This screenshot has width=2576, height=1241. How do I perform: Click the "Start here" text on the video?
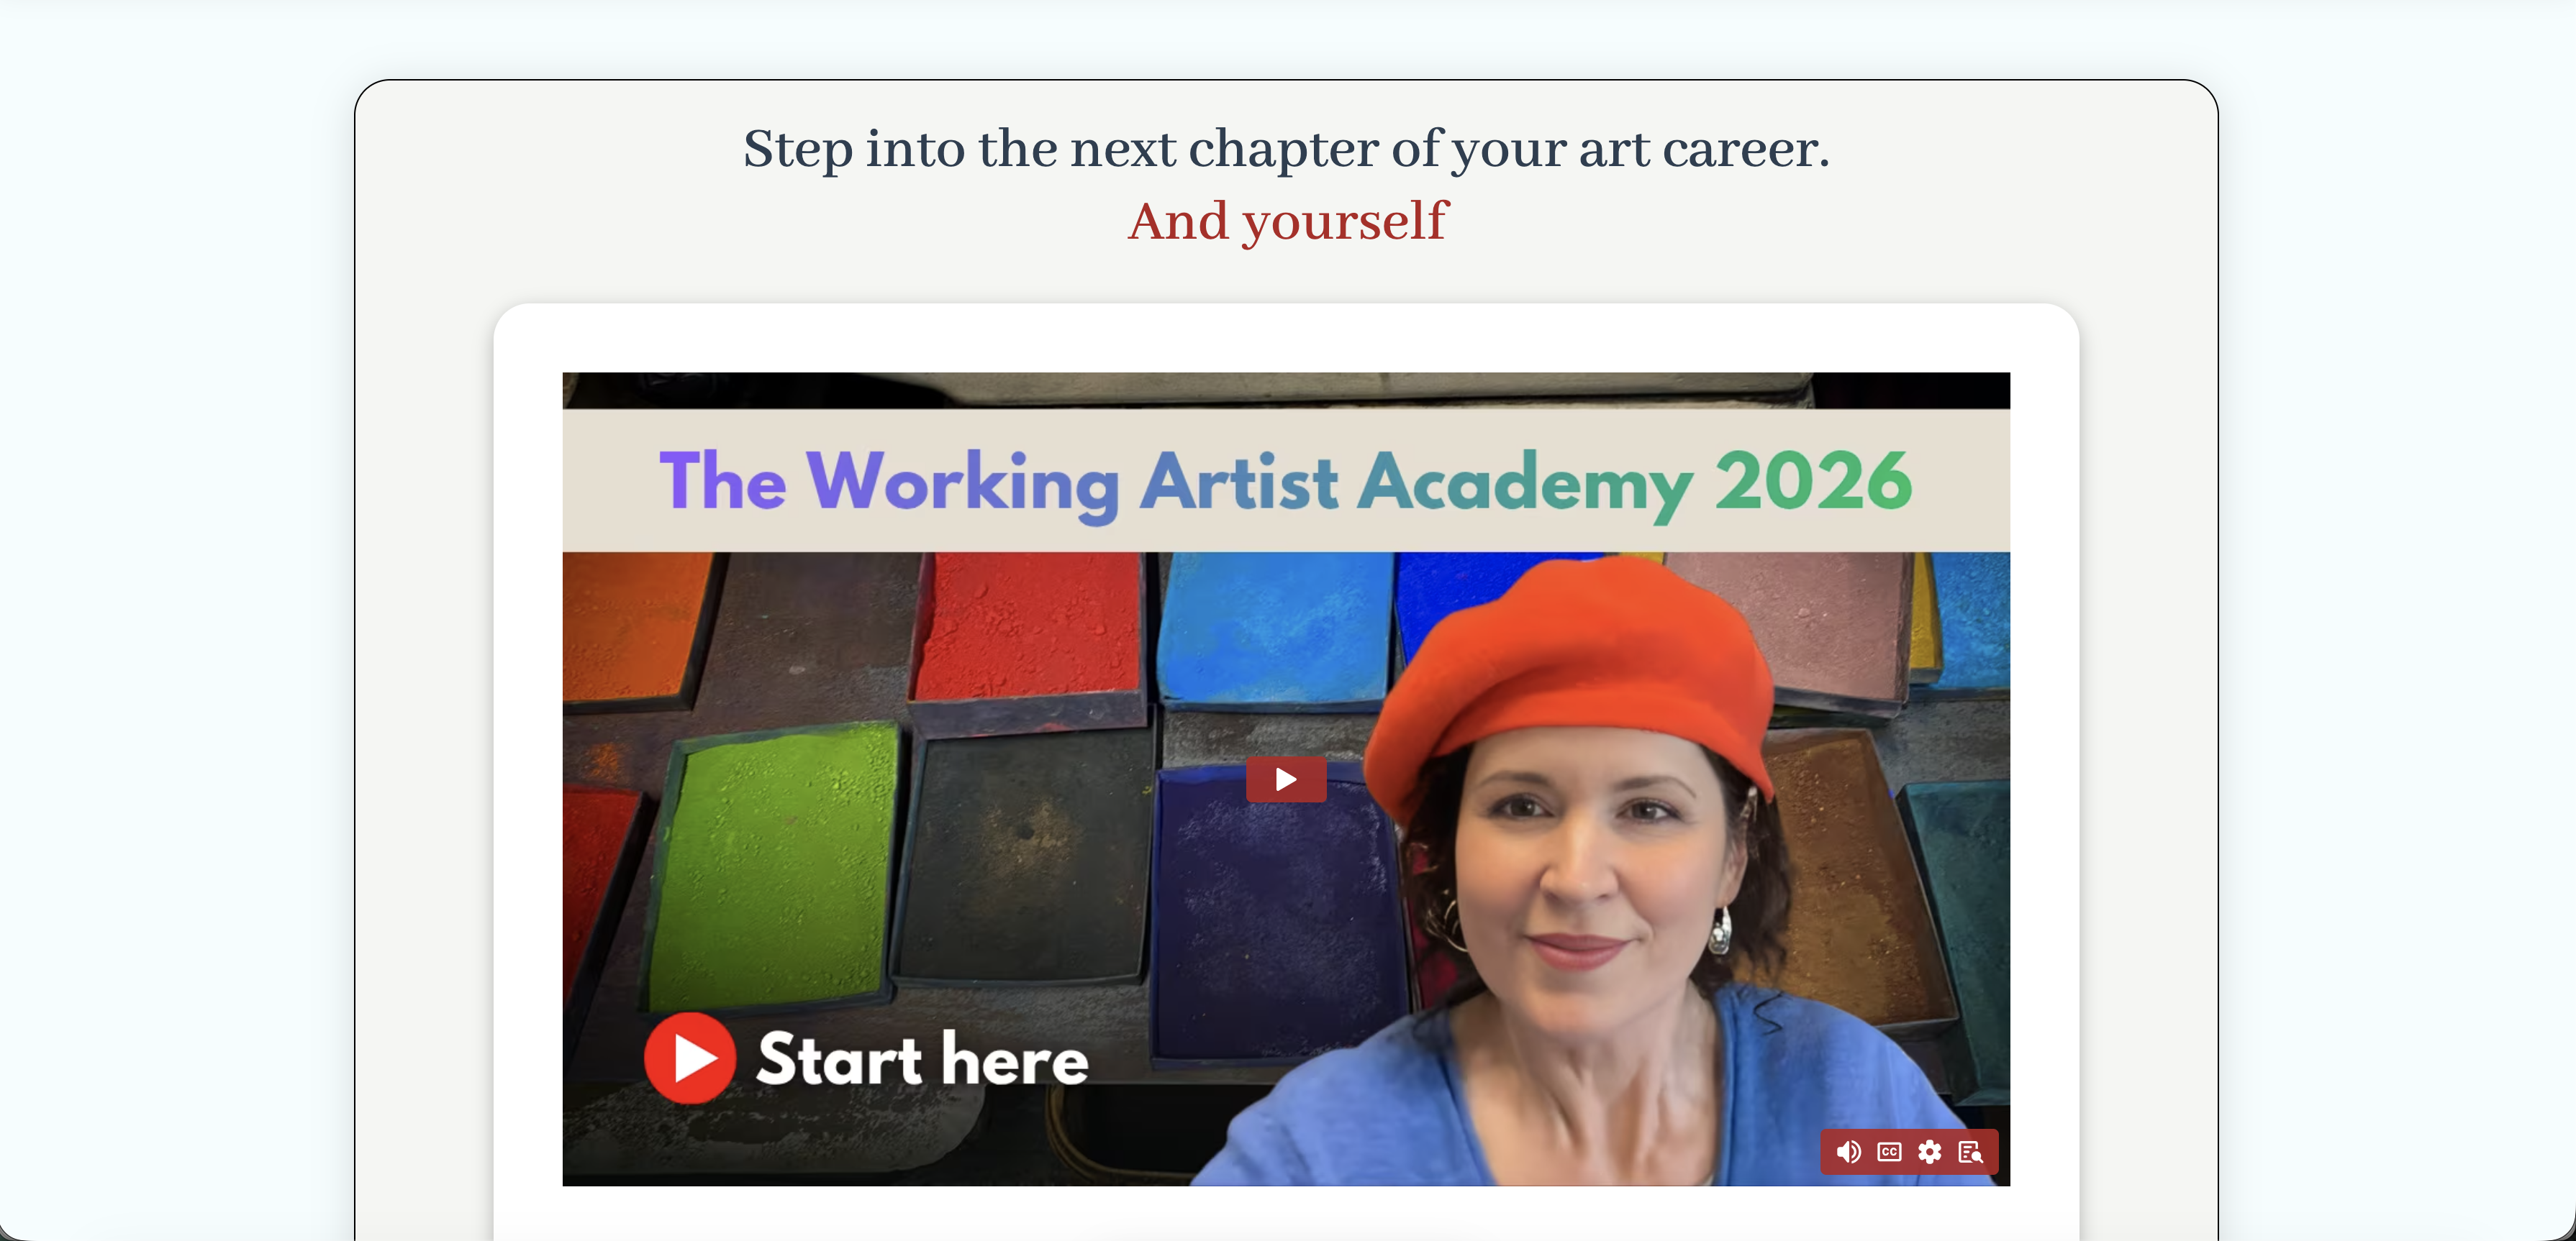[x=922, y=1059]
